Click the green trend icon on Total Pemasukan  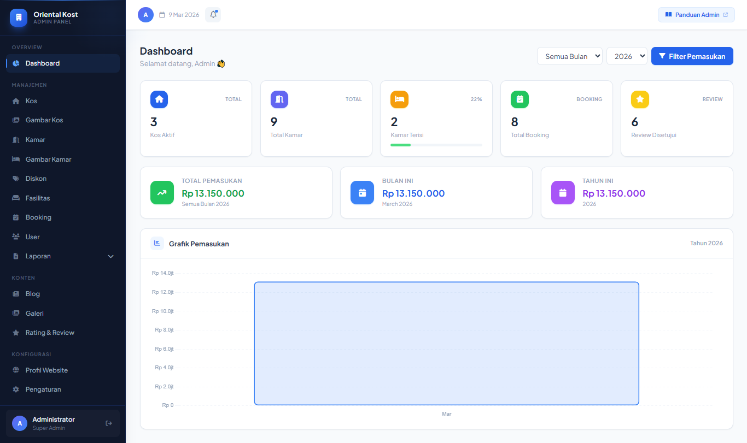(x=162, y=193)
